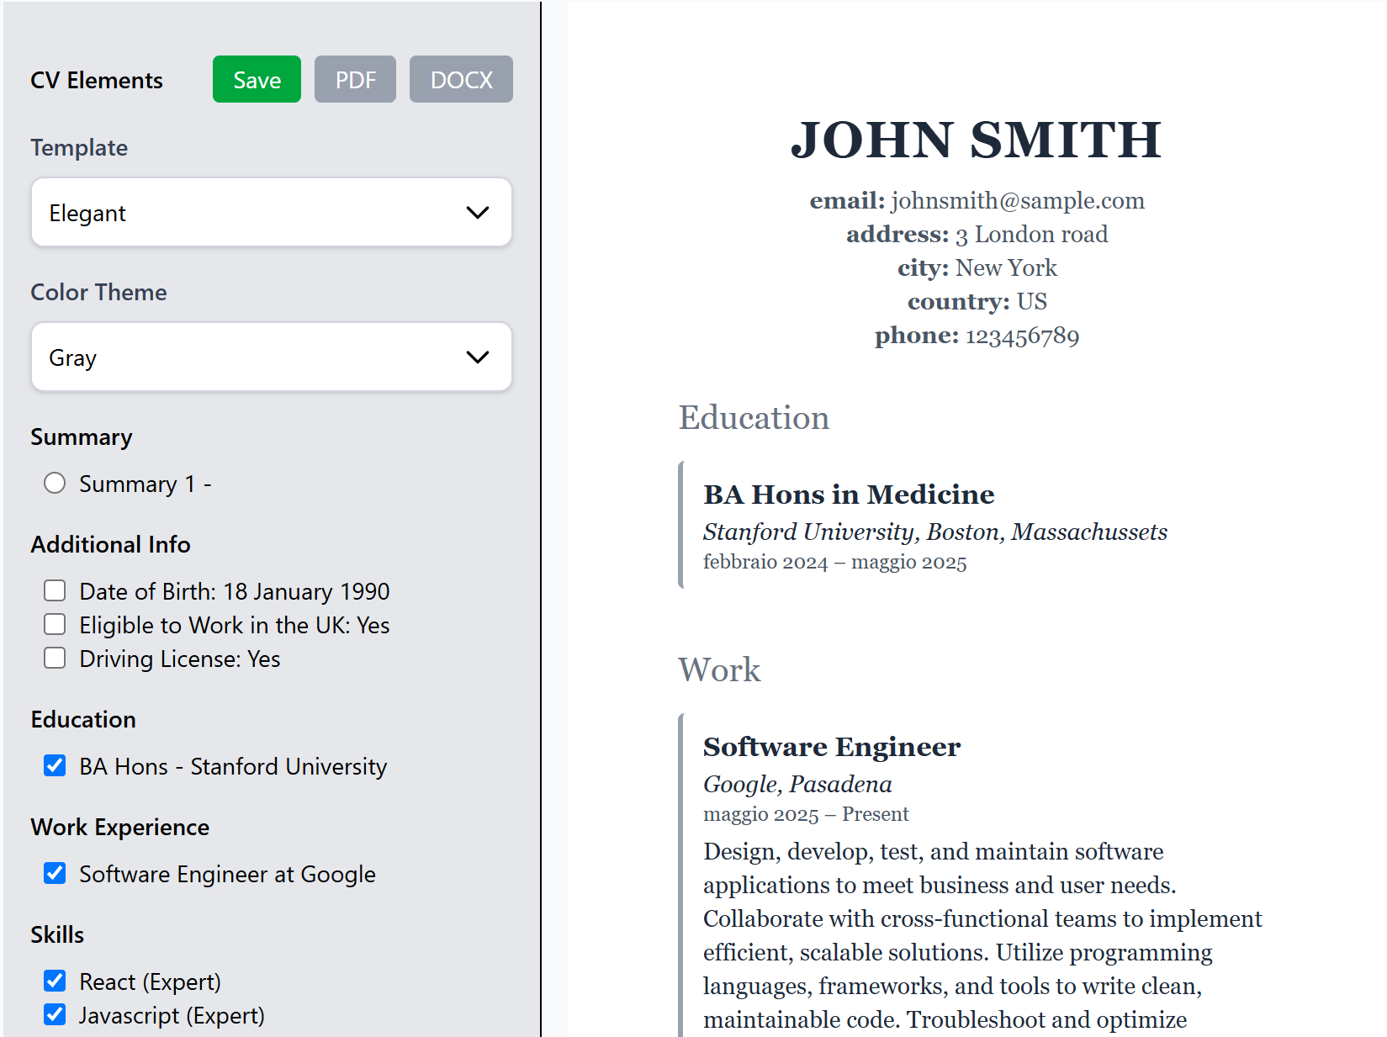
Task: Click the febbraio 2024 – maggio 2025 dates
Action: pyautogui.click(x=835, y=562)
